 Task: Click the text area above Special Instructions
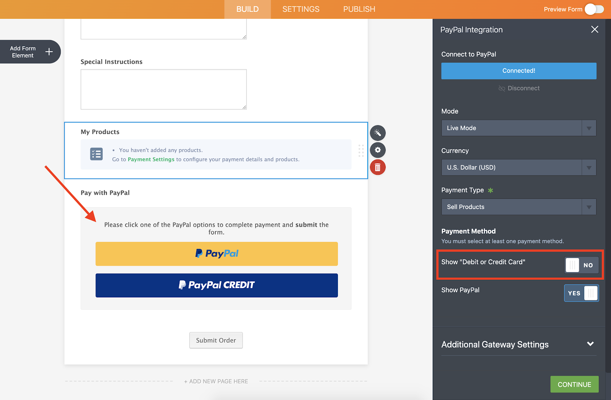[x=163, y=29]
